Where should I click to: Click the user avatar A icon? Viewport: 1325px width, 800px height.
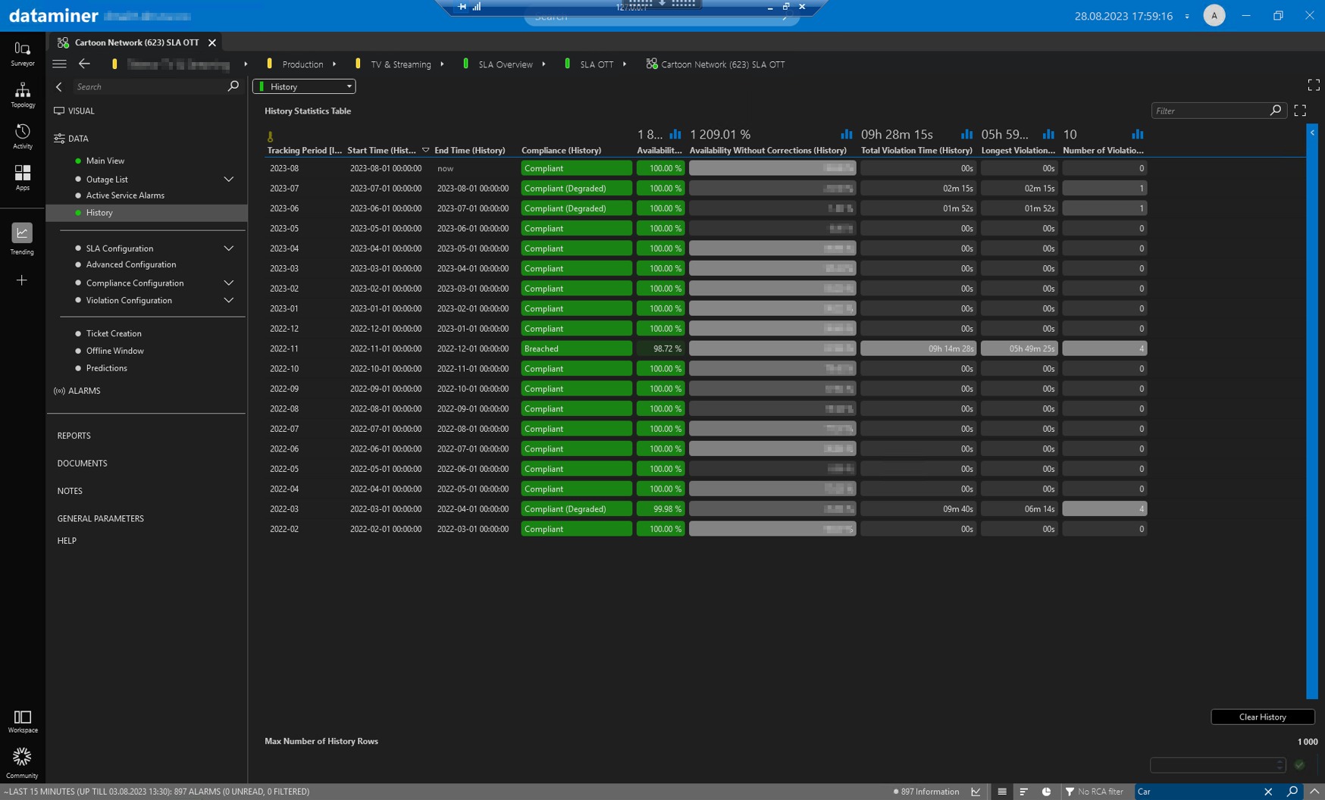pyautogui.click(x=1214, y=15)
